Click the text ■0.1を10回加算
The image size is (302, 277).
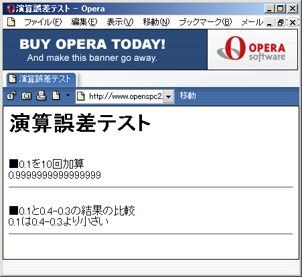pos(46,164)
